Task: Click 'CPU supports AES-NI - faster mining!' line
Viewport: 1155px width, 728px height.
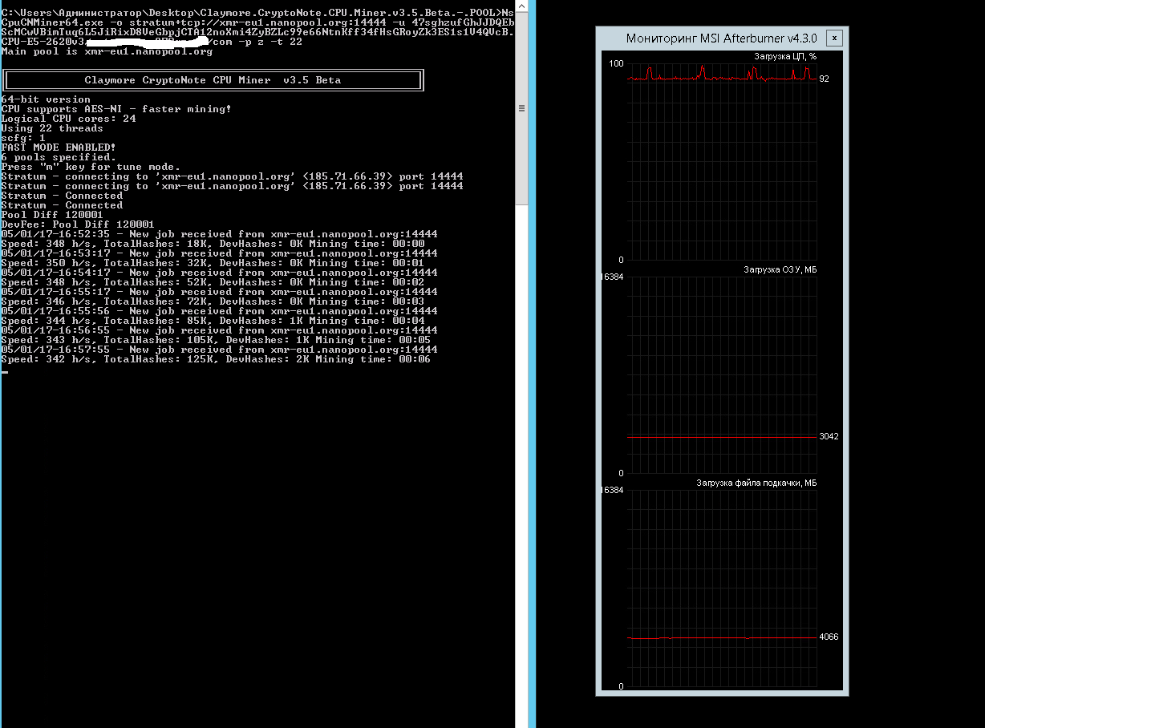Action: tap(116, 109)
